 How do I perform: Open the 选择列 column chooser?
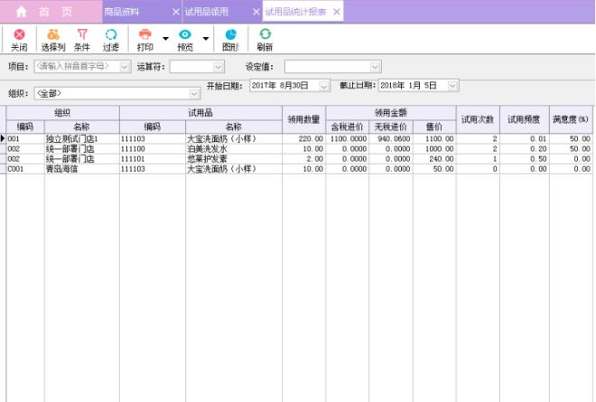coord(53,40)
